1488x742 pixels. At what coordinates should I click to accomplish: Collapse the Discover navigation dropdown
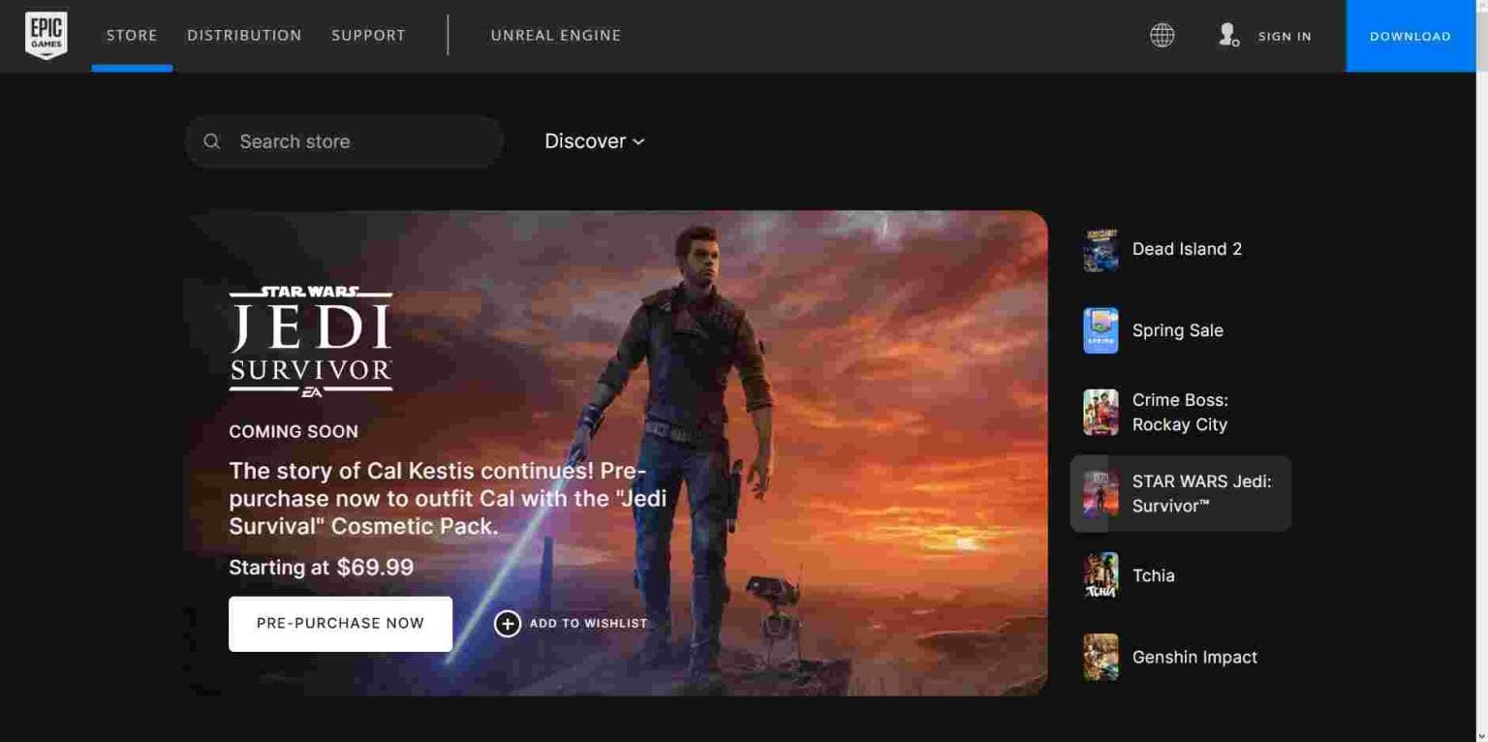click(594, 141)
